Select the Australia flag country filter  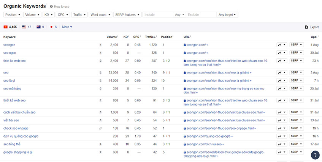coord(40,27)
